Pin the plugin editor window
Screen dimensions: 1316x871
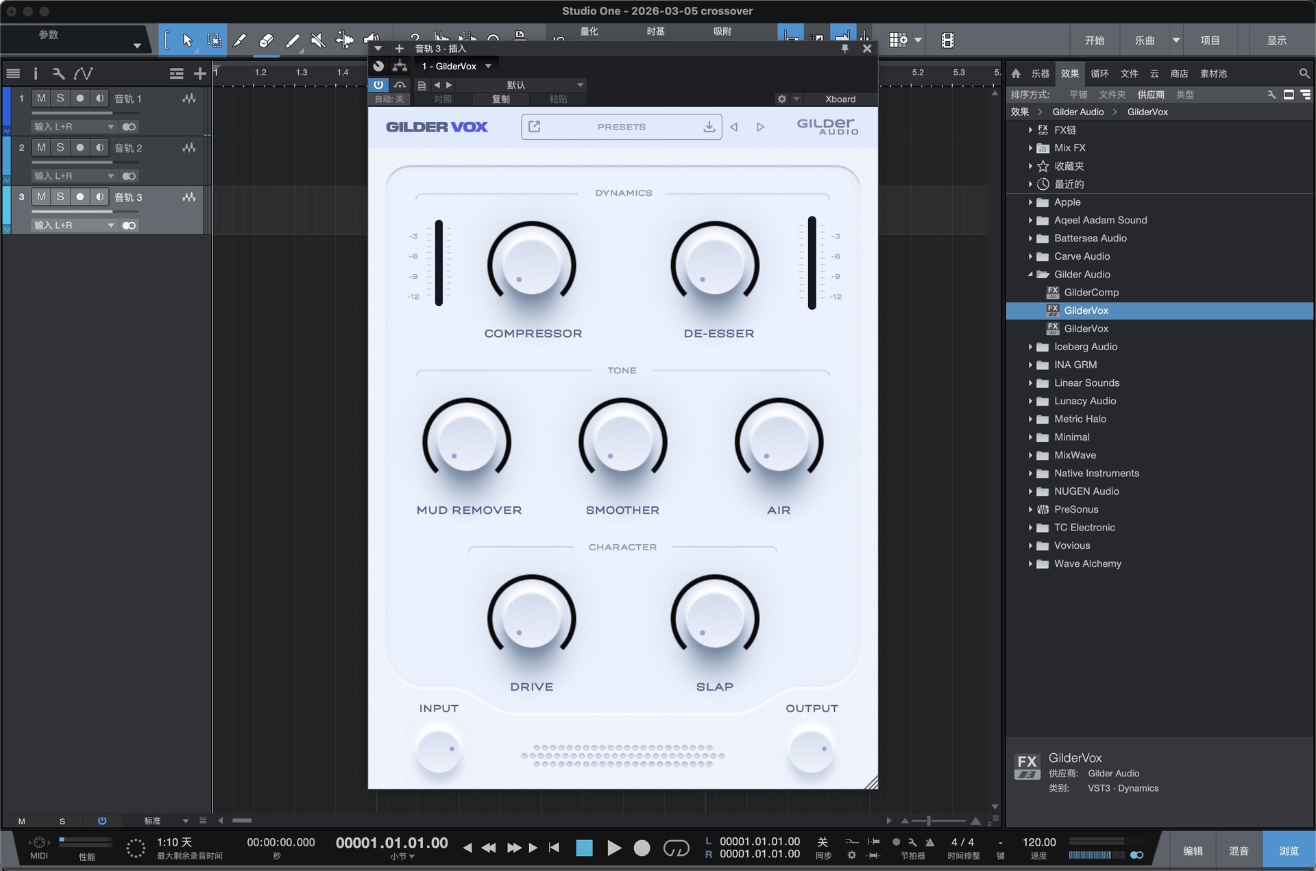[845, 49]
